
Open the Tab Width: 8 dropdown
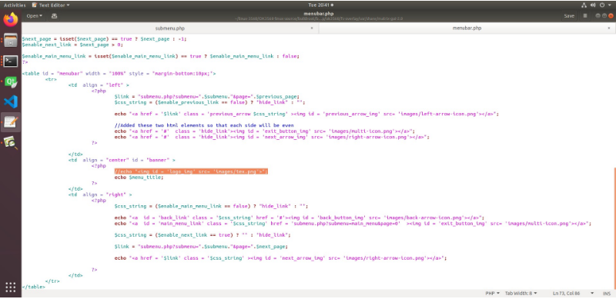[x=521, y=293]
